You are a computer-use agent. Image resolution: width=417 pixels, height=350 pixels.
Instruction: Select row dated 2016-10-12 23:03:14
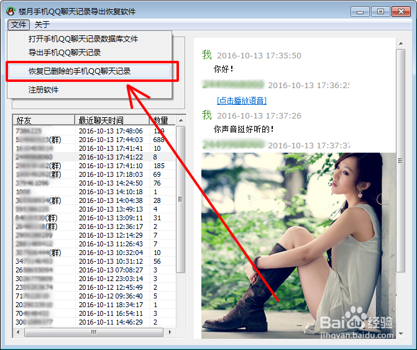click(x=94, y=279)
